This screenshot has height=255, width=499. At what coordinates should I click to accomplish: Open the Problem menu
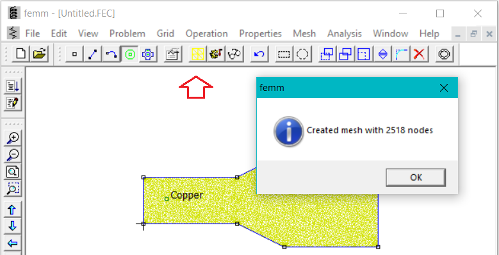(x=127, y=34)
